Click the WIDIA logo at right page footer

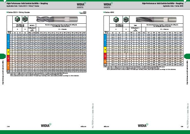143,125
